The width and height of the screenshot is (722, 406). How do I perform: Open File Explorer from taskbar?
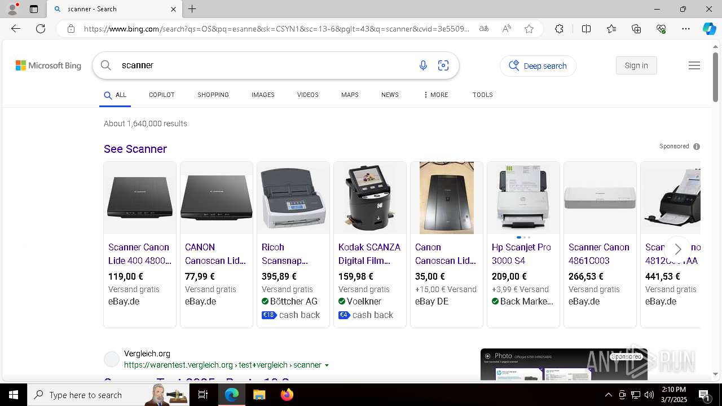pos(259,395)
